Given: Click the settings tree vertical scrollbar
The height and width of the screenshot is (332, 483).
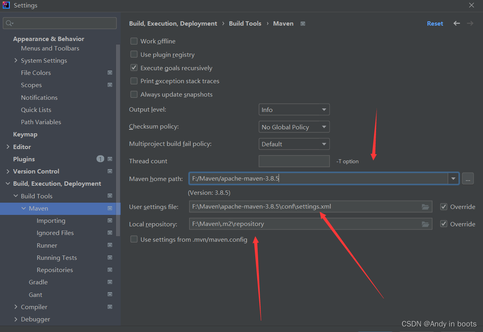Looking at the screenshot, I should pyautogui.click(x=118, y=140).
